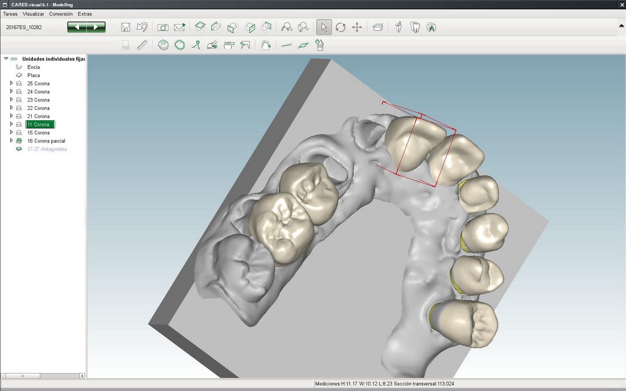Collapse the Unidades individuales fijadas group
The width and height of the screenshot is (626, 391).
pyautogui.click(x=6, y=59)
